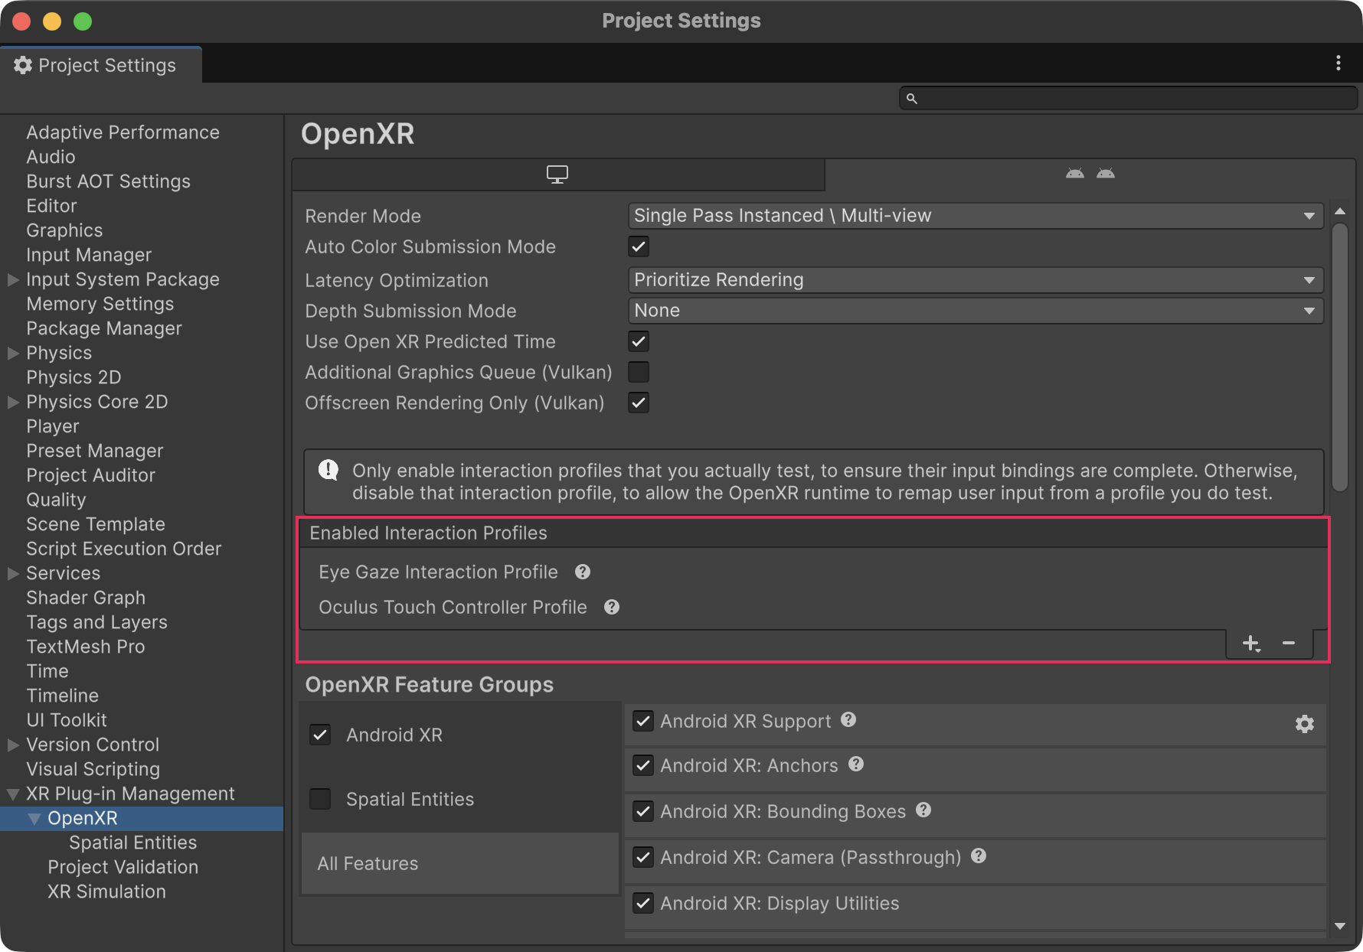Click the scrollbar up arrow
The height and width of the screenshot is (952, 1363).
click(1339, 211)
